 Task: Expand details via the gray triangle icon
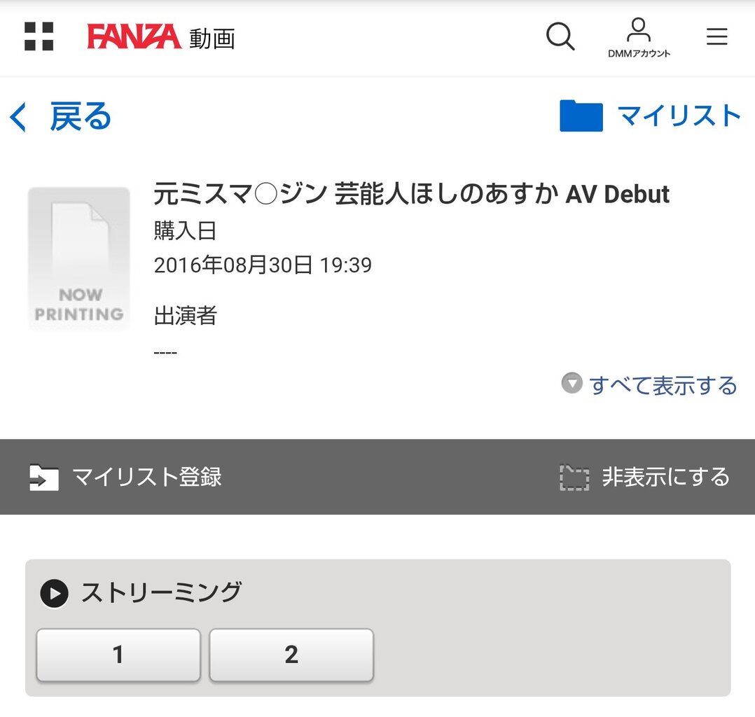(572, 383)
